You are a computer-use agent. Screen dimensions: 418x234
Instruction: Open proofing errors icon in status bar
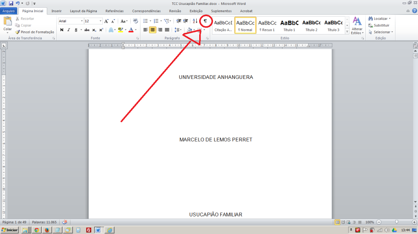[64, 222]
